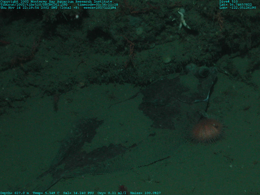Click the 'Xmiss= 100.0%27' readout
This screenshot has width=260, height=195.
coord(145,193)
